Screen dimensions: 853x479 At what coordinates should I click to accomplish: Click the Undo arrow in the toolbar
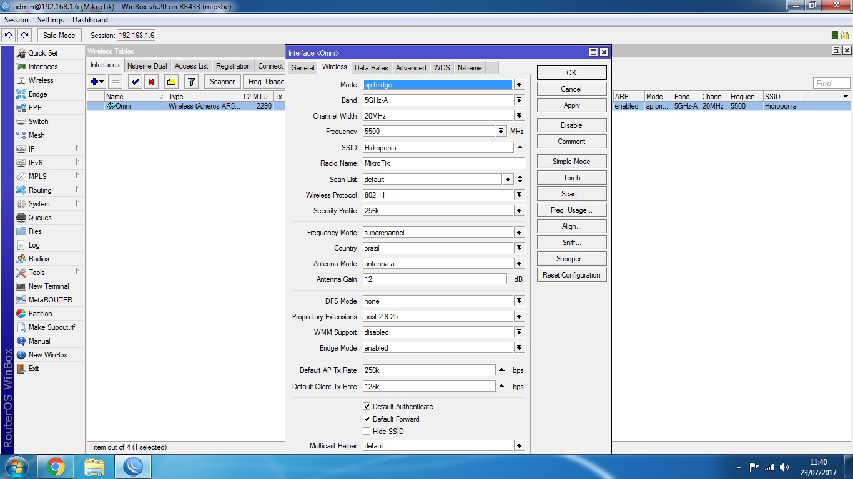pos(9,36)
